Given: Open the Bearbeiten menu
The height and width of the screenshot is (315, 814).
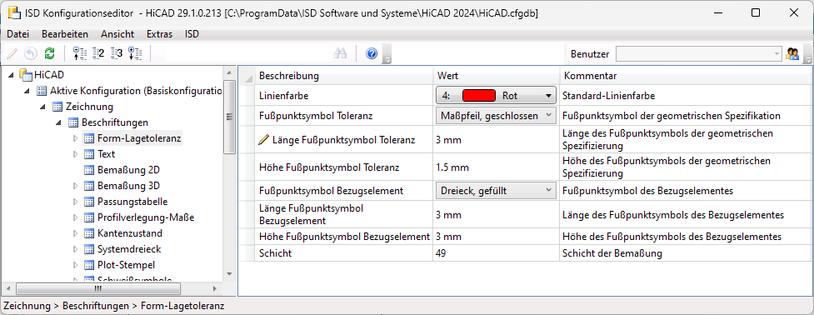Looking at the screenshot, I should [x=65, y=34].
